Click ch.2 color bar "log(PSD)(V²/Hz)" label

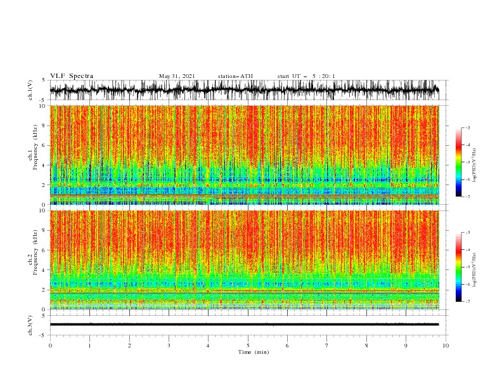pos(474,270)
